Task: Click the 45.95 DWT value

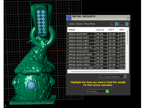Action: tap(112, 51)
